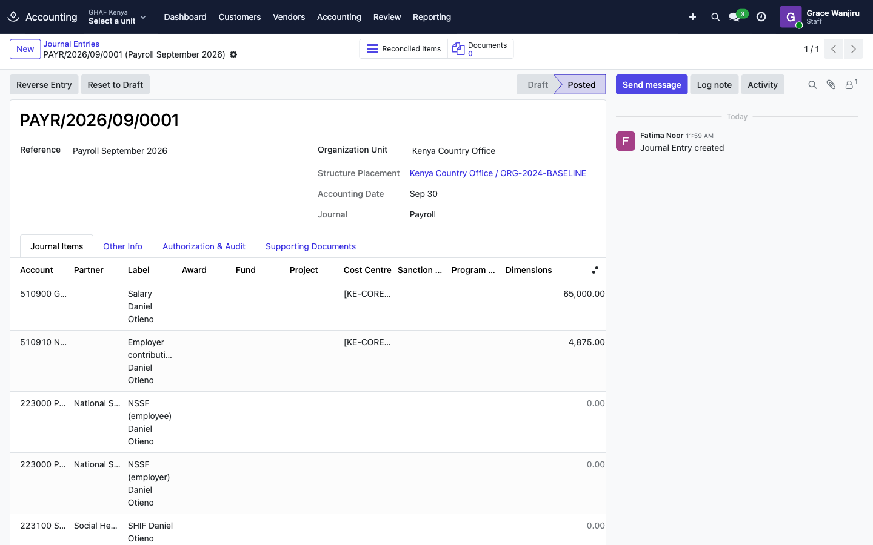
Task: Open the Accounting top menu item
Action: (x=339, y=17)
